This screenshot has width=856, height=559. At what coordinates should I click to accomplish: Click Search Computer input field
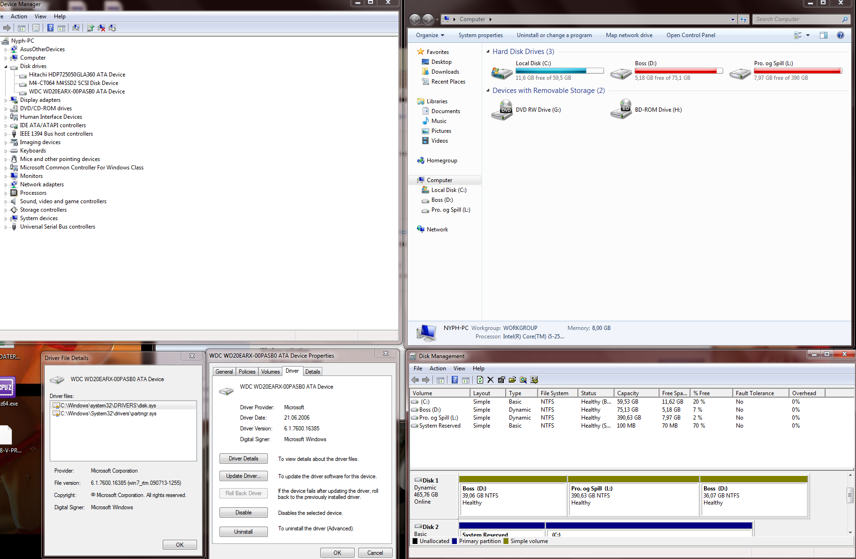797,19
